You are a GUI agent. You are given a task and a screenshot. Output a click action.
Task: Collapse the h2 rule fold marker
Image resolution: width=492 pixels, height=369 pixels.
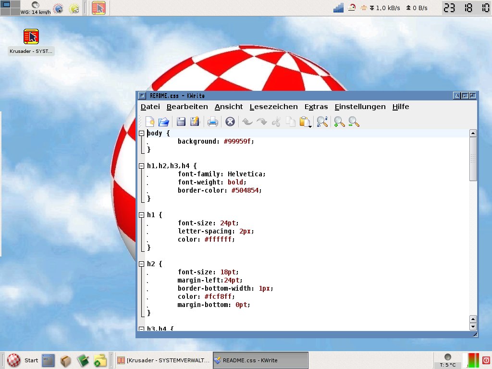142,264
